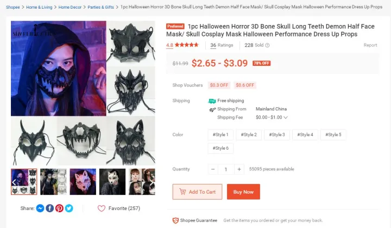Share product via Messenger icon
The width and height of the screenshot is (391, 228).
[40, 208]
